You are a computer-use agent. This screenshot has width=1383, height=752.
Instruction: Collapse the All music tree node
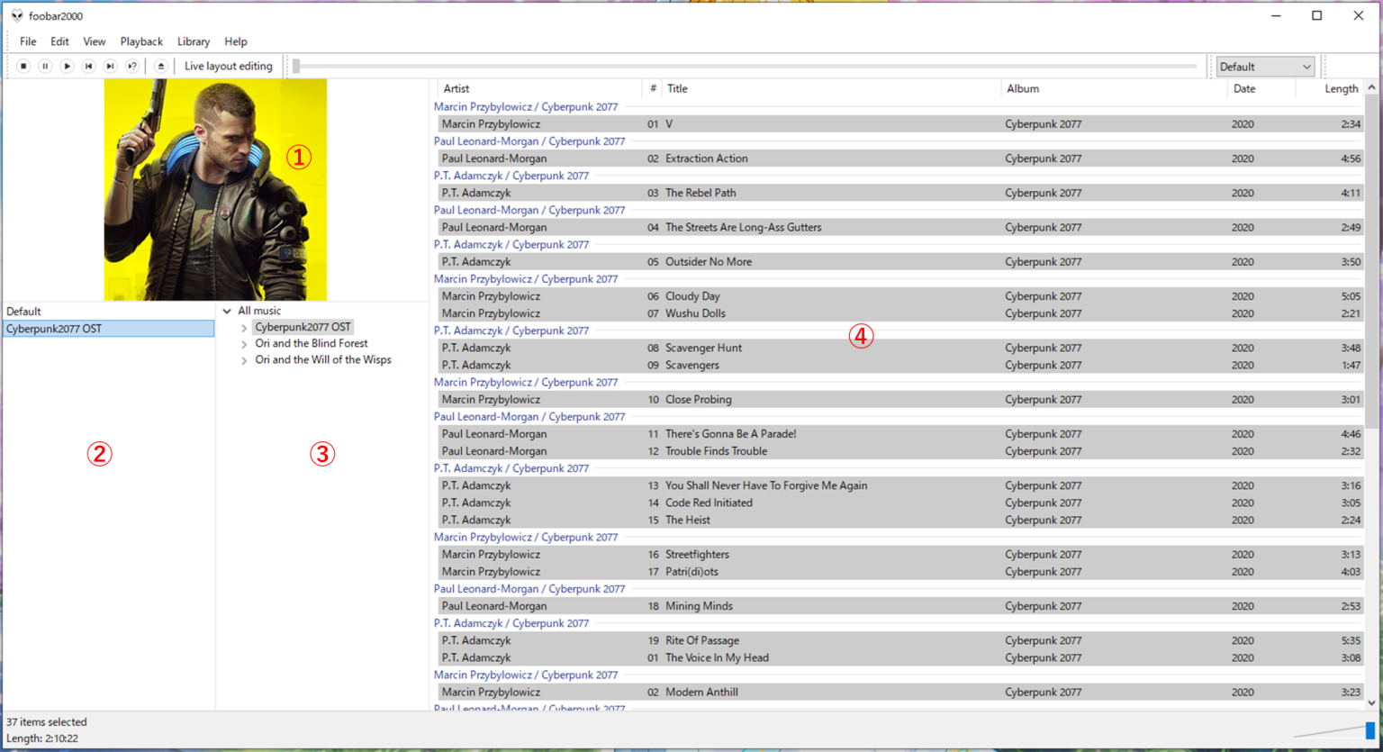[x=227, y=310]
